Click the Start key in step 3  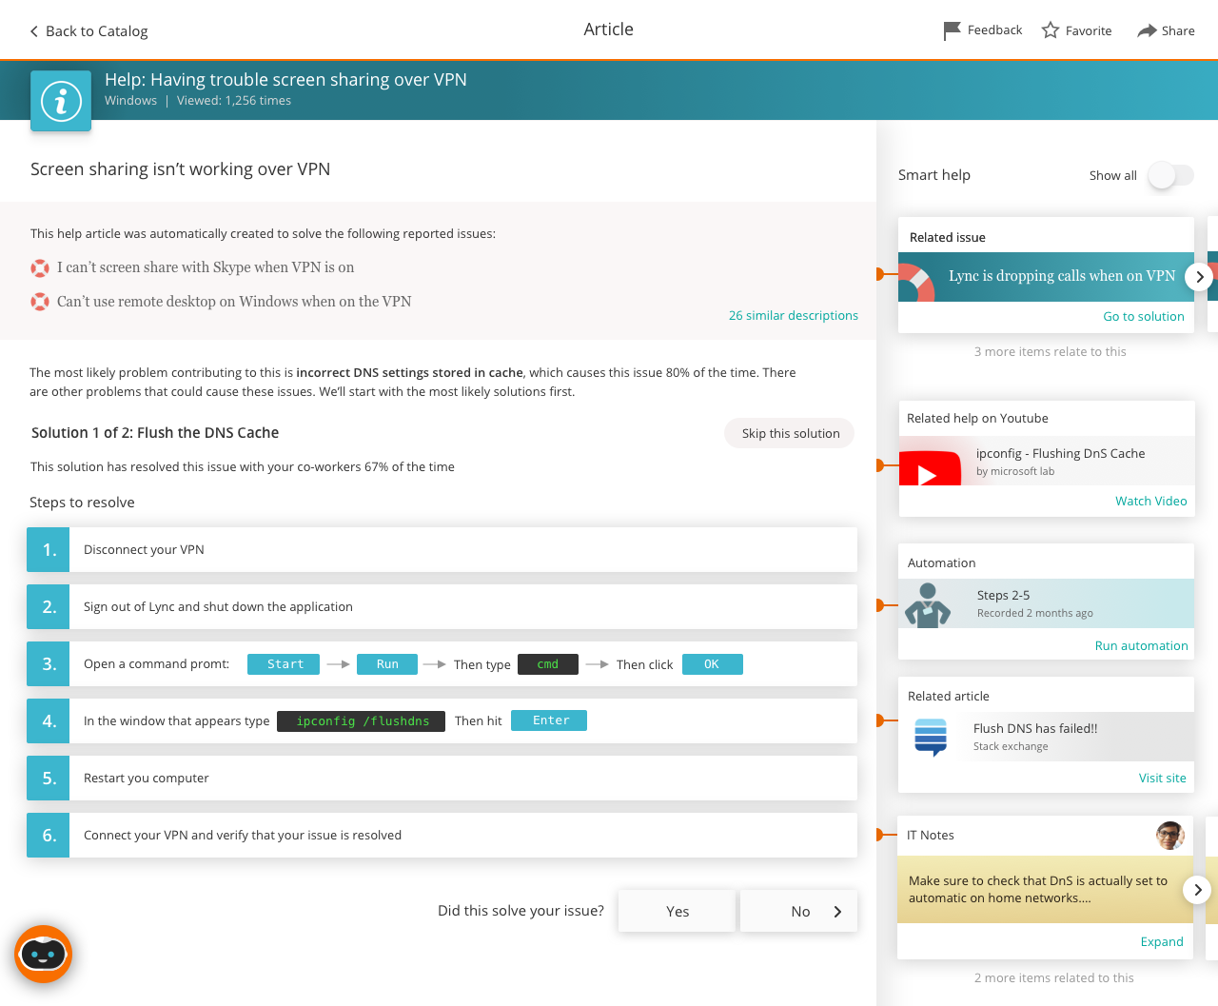pyautogui.click(x=285, y=664)
